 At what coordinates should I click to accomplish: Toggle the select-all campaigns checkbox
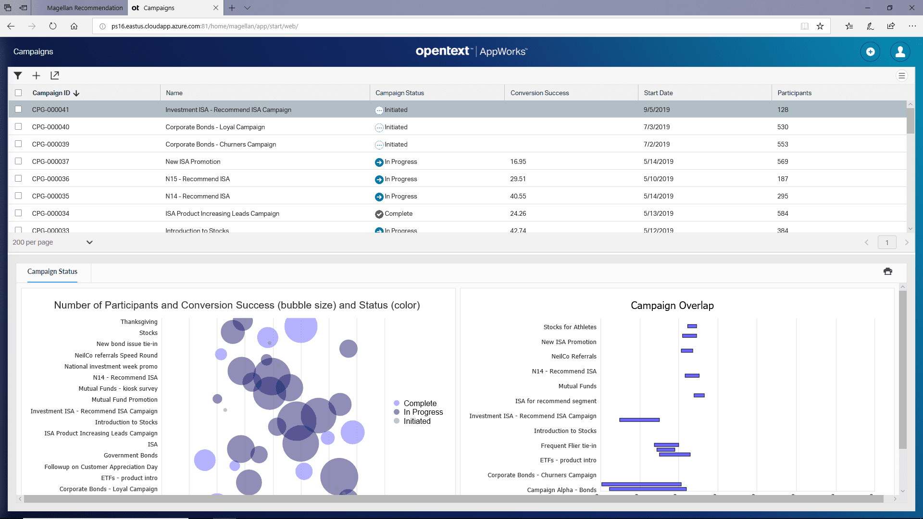(18, 93)
